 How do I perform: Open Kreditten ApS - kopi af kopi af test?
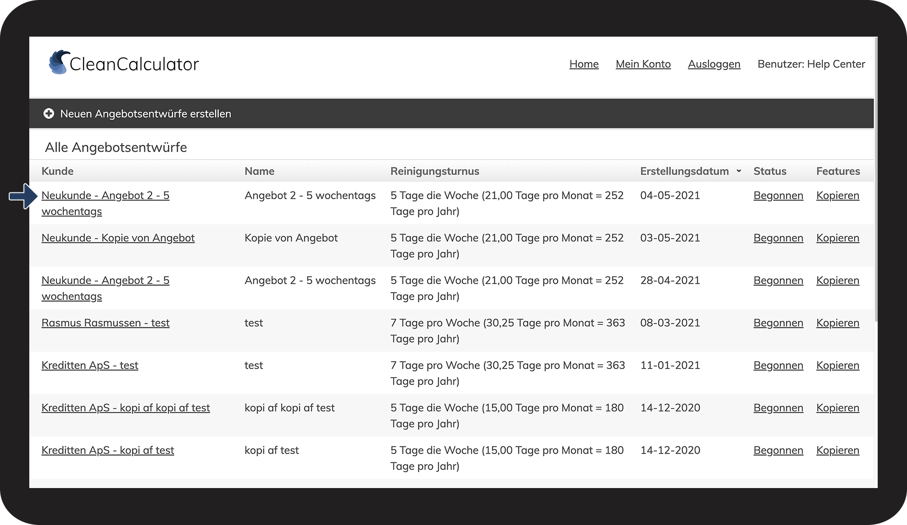(x=126, y=408)
